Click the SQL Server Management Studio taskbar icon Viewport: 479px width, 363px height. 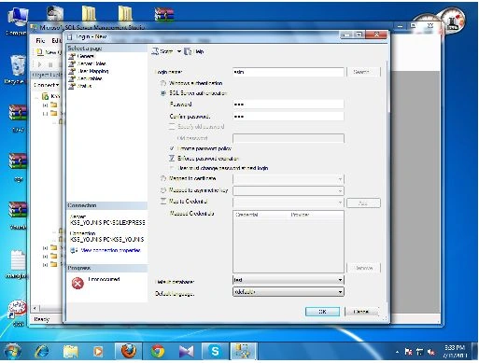[x=243, y=352]
